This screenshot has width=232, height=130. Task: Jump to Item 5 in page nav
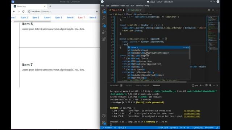pyautogui.click(x=59, y=18)
